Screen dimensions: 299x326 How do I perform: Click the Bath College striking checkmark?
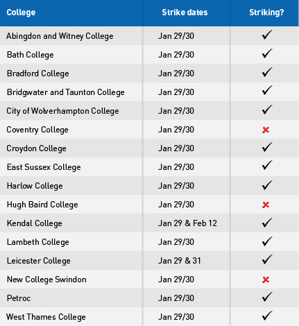tap(267, 53)
